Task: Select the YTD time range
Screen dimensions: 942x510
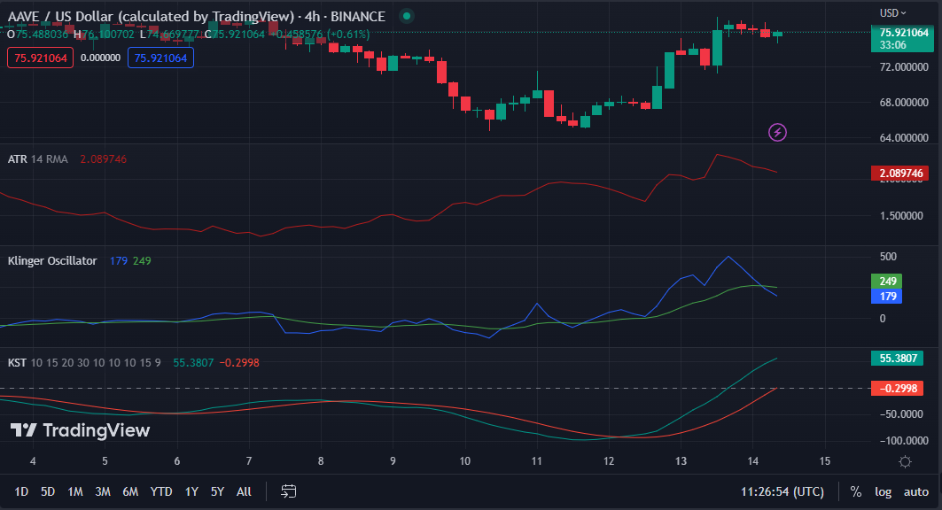Action: [161, 491]
